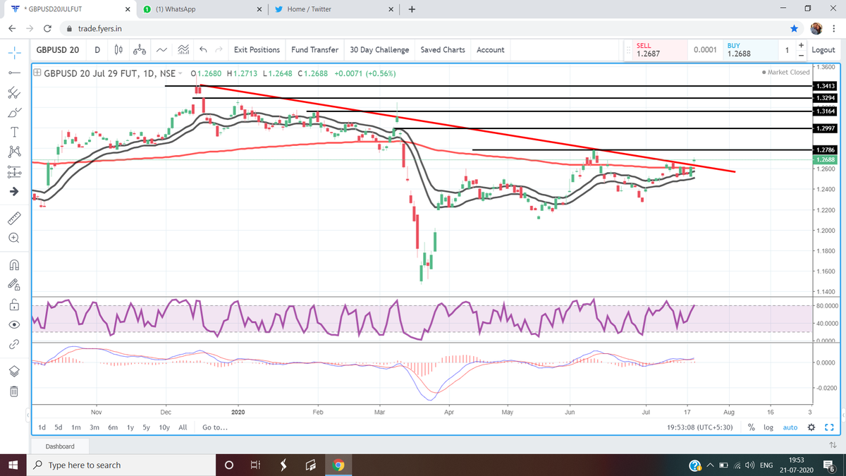The width and height of the screenshot is (846, 476).
Task: Toggle fullscreen chart mode
Action: 829,427
